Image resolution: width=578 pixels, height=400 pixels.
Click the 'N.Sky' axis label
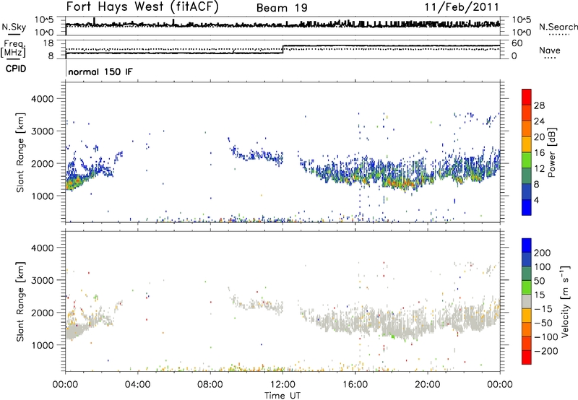point(14,27)
